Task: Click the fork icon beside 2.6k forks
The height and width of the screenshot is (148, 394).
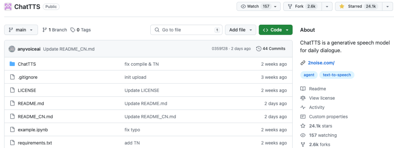Action: (x=303, y=144)
